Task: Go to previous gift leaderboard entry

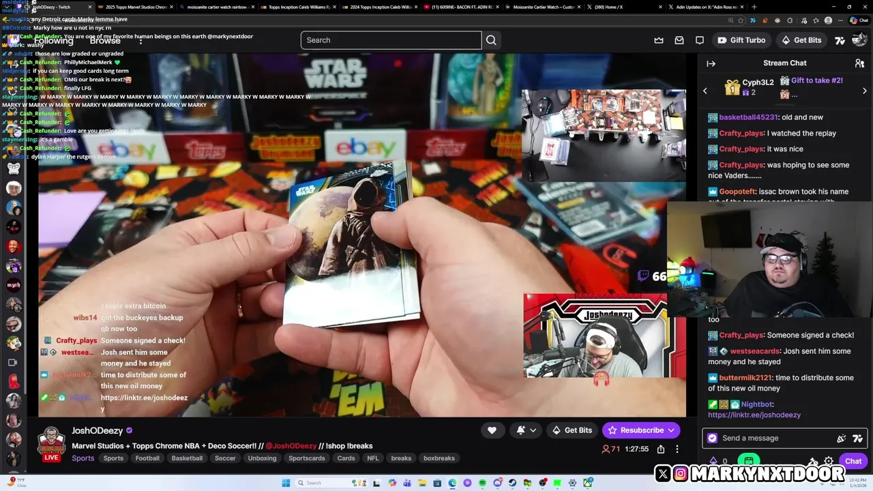Action: 705,91
